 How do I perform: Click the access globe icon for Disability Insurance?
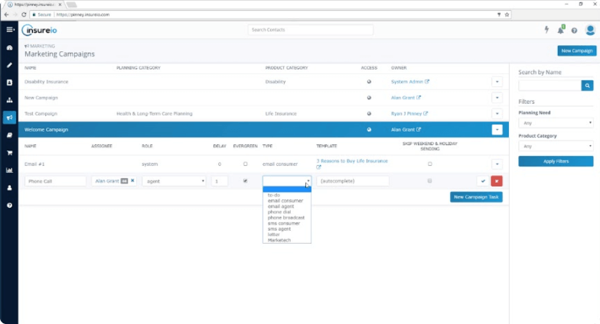369,82
